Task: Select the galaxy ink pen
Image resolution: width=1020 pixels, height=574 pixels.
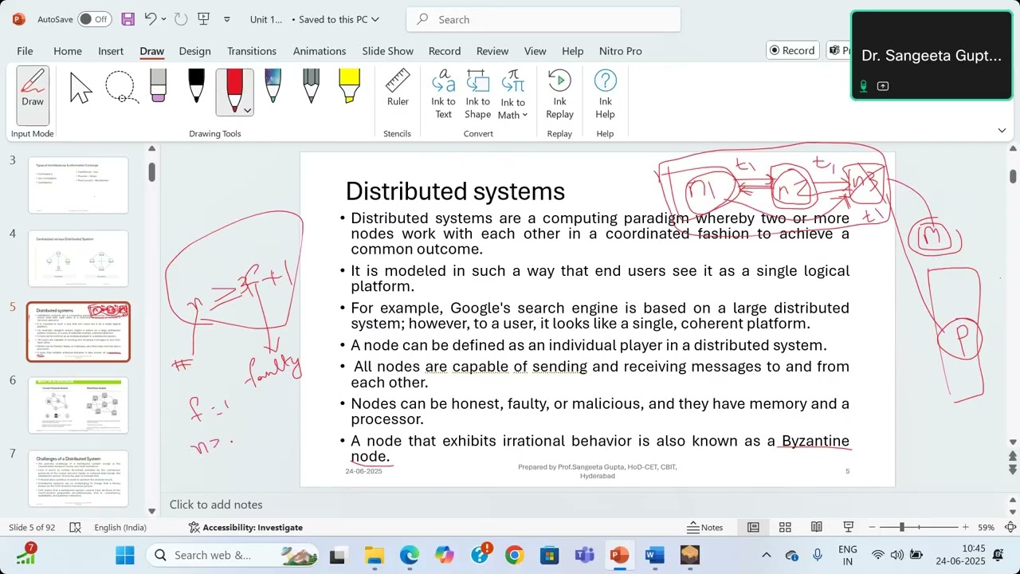Action: 273,86
